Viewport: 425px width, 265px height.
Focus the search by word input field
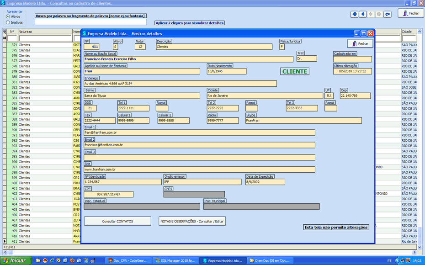(x=90, y=22)
